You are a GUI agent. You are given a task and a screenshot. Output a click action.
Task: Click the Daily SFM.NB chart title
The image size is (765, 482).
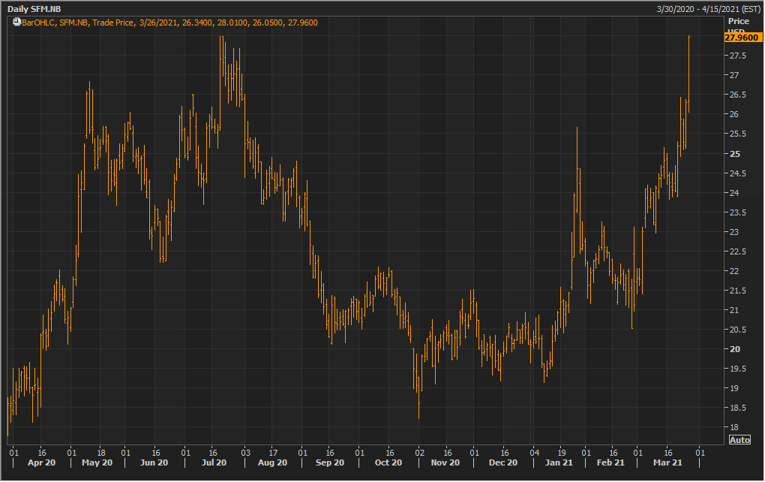click(x=34, y=9)
